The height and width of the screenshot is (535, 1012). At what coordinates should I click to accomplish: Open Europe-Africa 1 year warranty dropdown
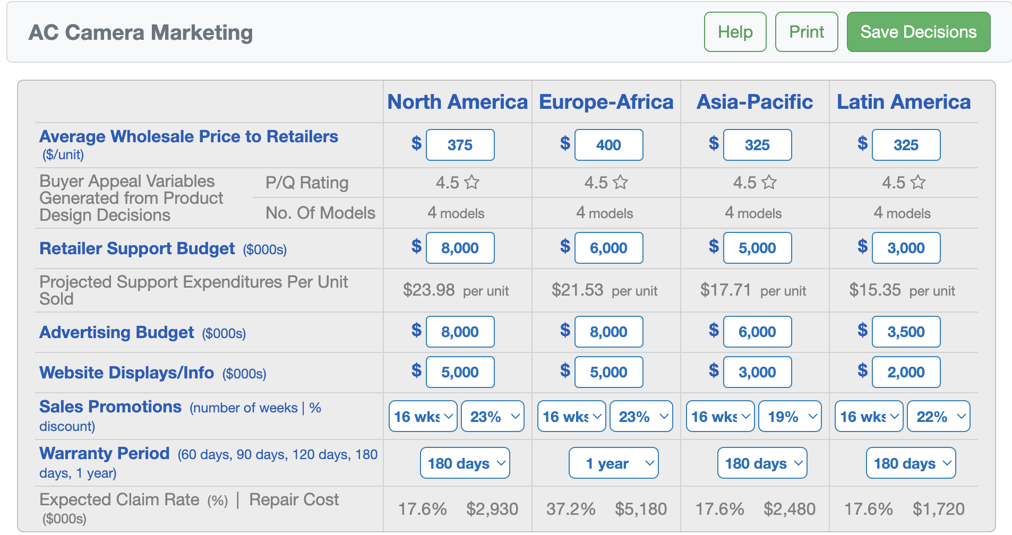(613, 463)
